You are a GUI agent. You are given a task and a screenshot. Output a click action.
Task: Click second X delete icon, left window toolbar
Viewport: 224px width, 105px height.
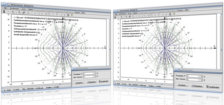(x=64, y=15)
